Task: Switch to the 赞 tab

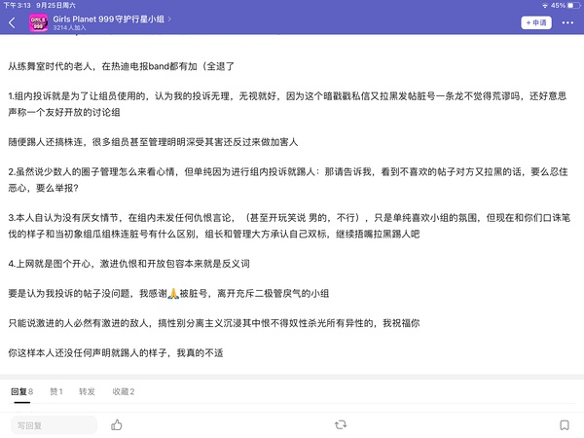Action: (x=55, y=391)
